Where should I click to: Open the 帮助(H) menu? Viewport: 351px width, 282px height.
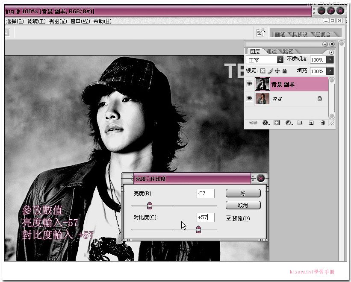click(102, 21)
